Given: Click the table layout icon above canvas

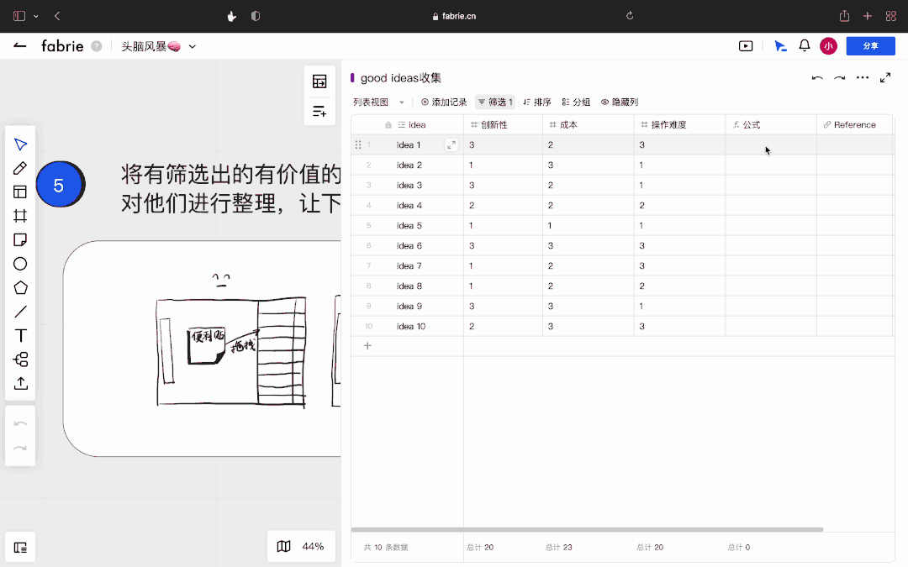Looking at the screenshot, I should pyautogui.click(x=319, y=81).
